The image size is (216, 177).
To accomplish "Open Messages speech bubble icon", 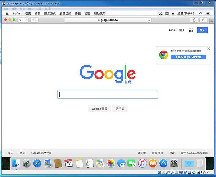I will [x=121, y=163].
